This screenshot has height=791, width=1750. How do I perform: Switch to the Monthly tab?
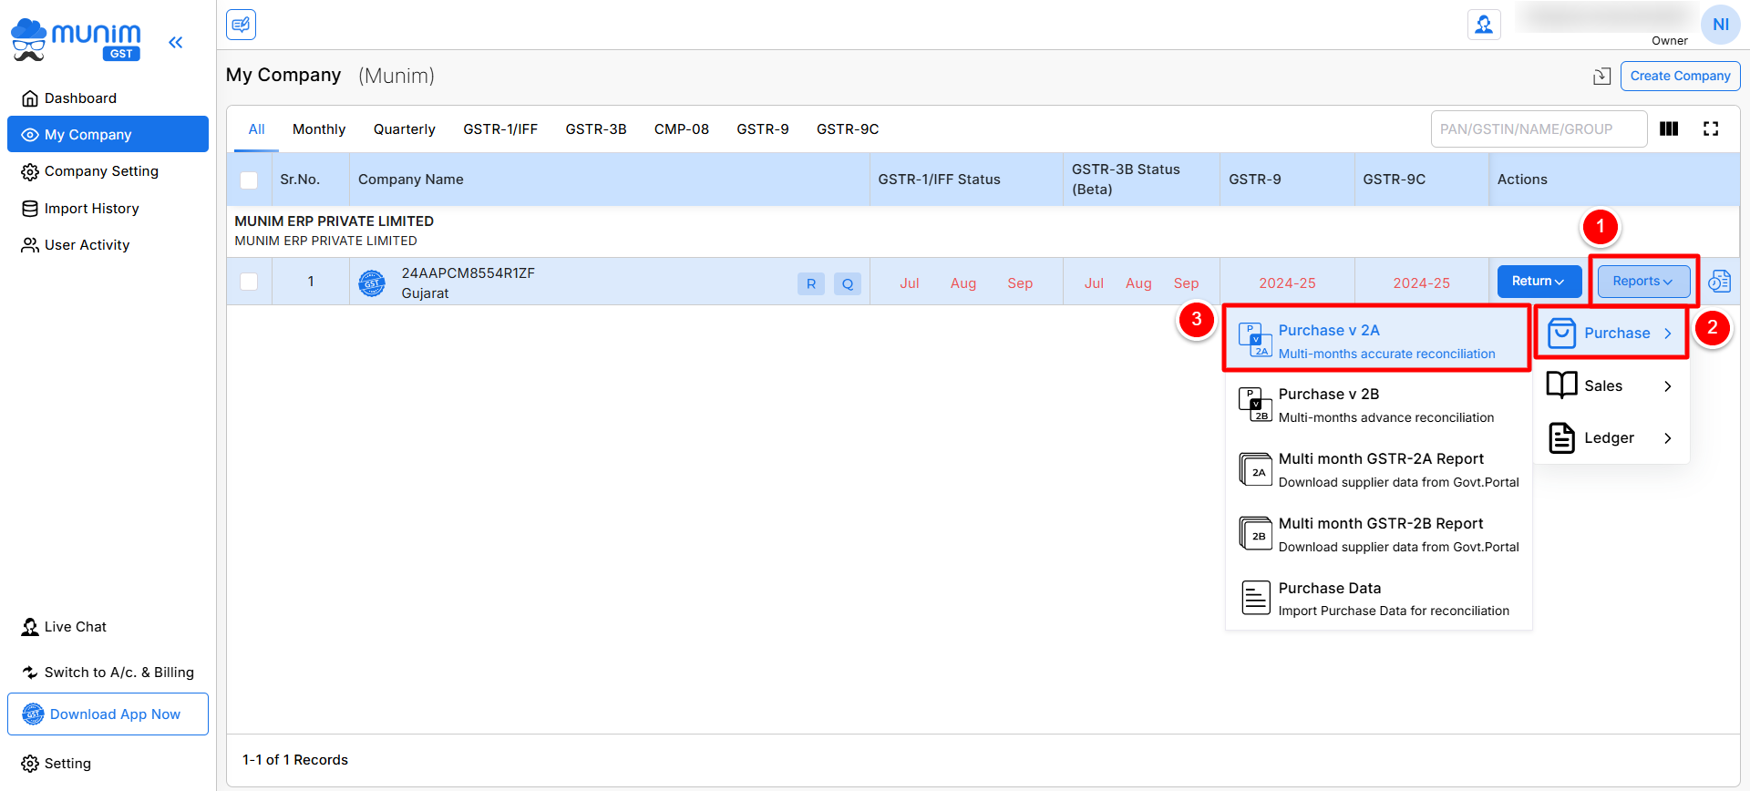[x=319, y=129]
